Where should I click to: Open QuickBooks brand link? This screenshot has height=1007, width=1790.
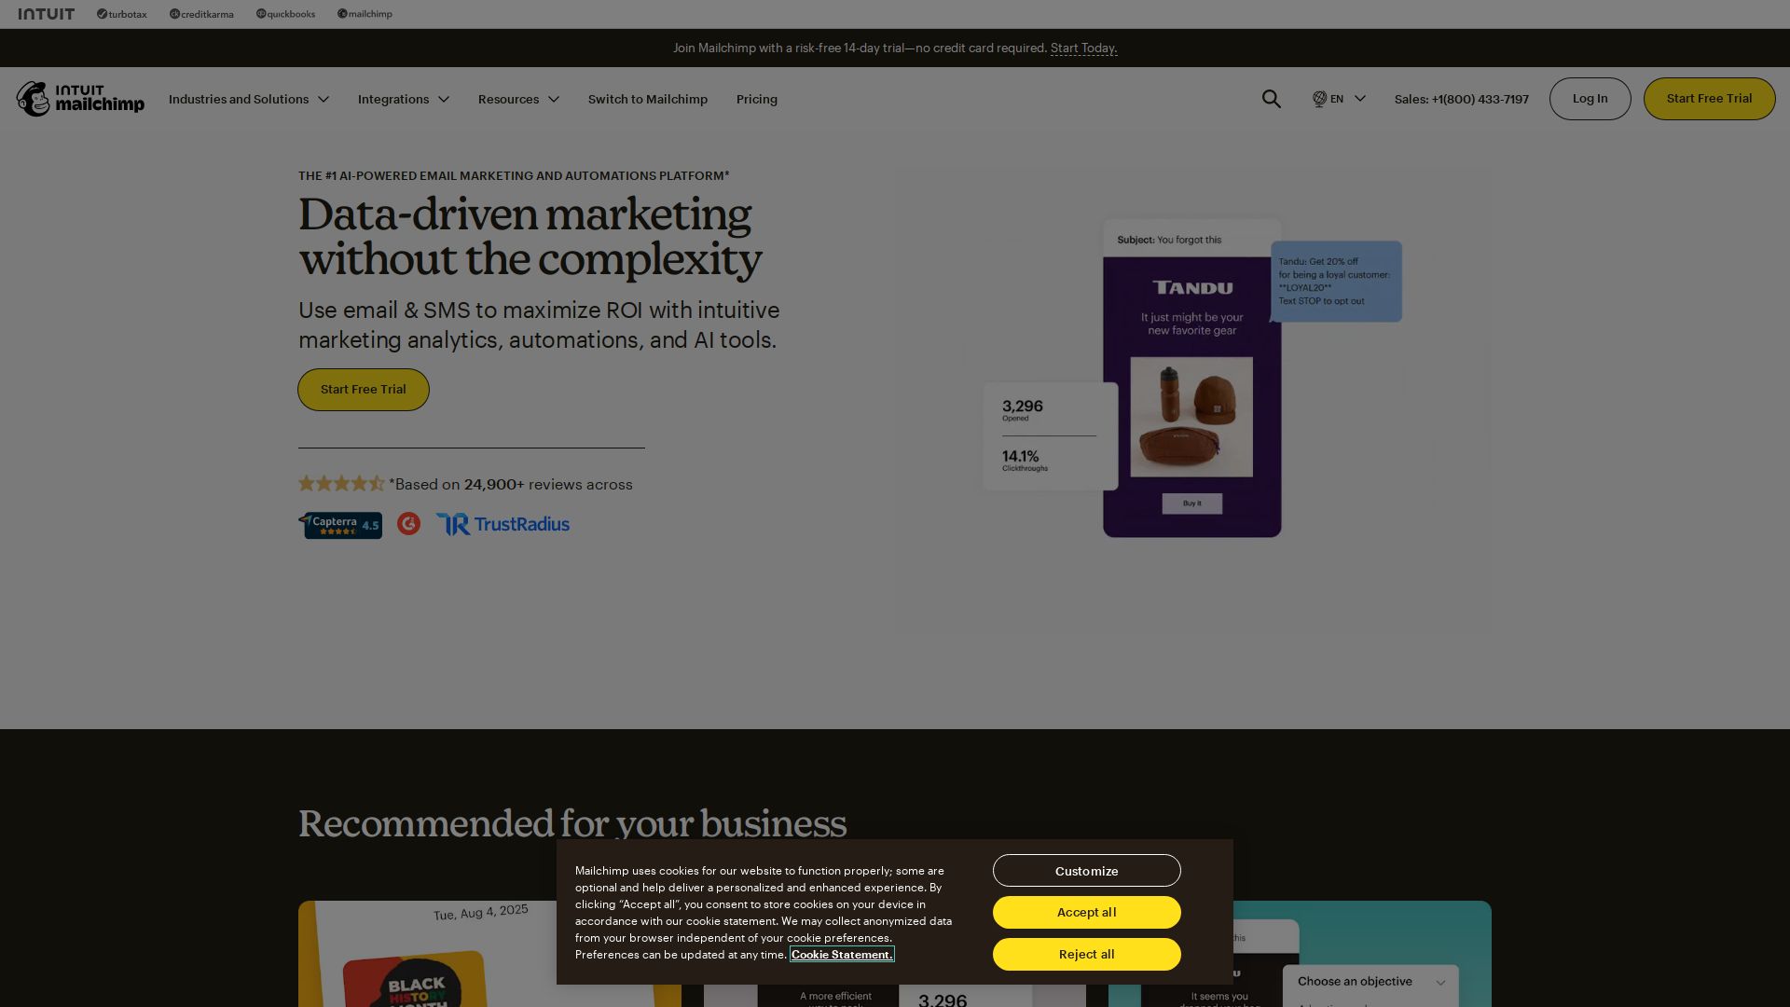coord(285,14)
